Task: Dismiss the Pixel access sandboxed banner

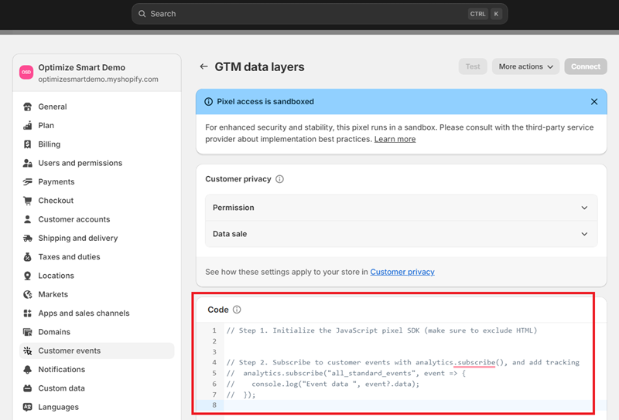Action: [x=594, y=102]
